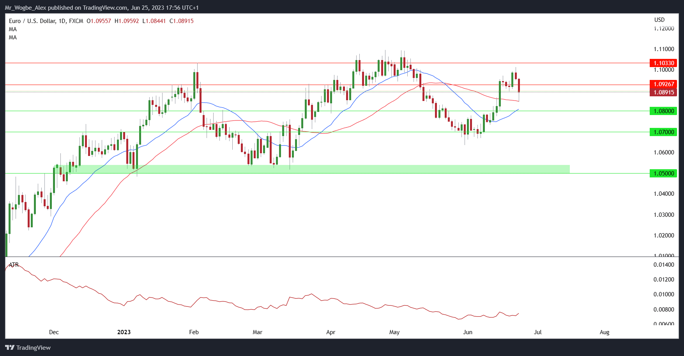Select the 1.09267 red price label
Screen dimensions: 684x356
pyautogui.click(x=663, y=84)
